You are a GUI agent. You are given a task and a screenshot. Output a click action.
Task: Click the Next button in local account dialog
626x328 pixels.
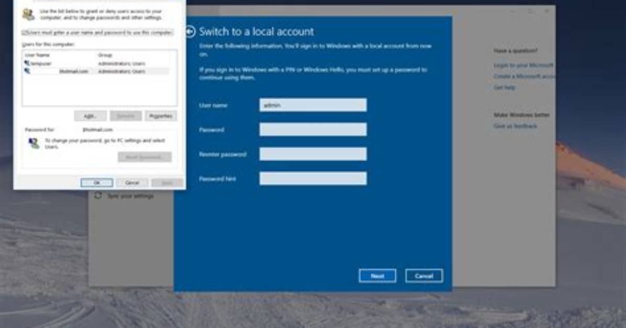pos(377,276)
